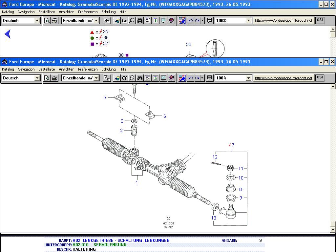Open fordeurope.microcat.net link in front window
336x252 pixels.
pos(283,78)
